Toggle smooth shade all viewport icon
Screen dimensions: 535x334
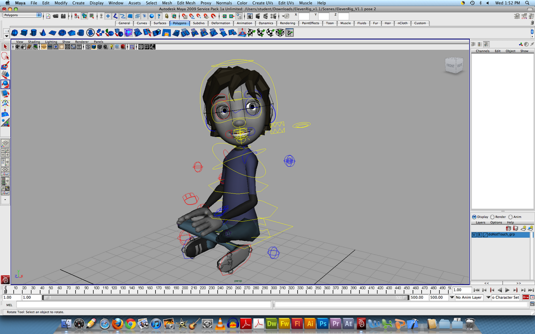click(94, 47)
